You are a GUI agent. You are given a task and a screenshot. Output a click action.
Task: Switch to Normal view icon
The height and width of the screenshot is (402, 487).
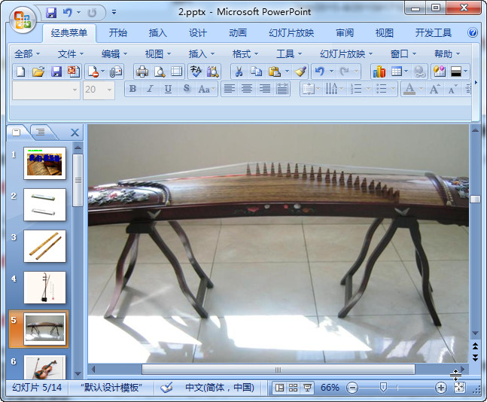point(279,388)
